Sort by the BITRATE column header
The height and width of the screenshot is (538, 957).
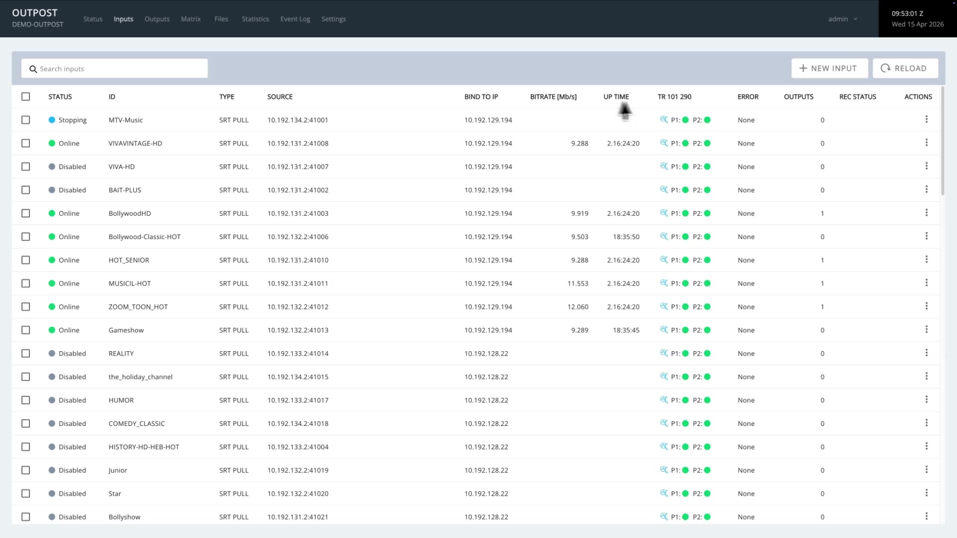click(x=553, y=97)
